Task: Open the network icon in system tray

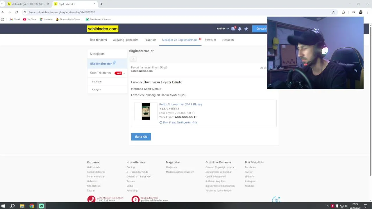Action: point(341,206)
